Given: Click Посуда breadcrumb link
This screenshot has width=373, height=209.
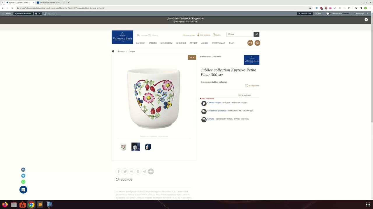Looking at the screenshot, I should (132, 51).
